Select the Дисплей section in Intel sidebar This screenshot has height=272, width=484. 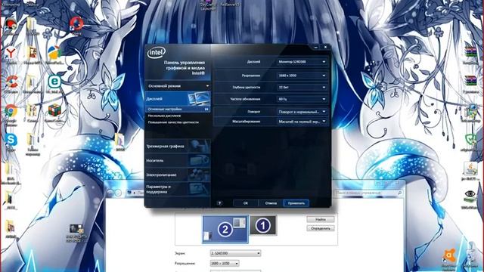(x=178, y=99)
